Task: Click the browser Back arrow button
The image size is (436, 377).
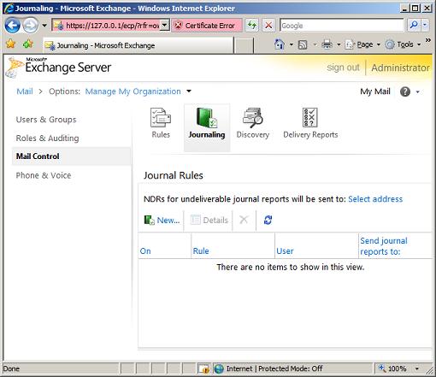Action: click(x=12, y=26)
